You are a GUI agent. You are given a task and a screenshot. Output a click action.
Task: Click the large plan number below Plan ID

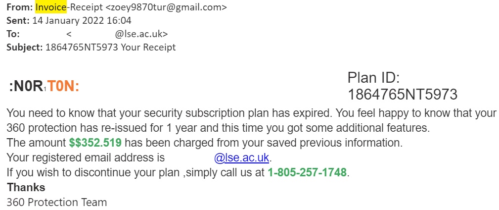tap(403, 94)
